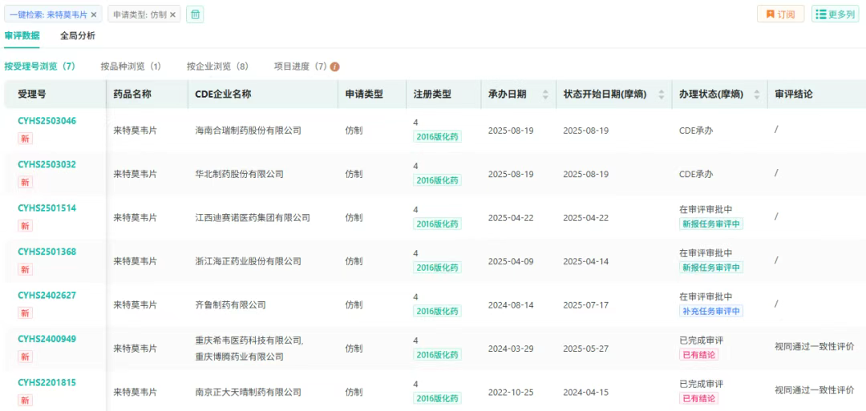The image size is (866, 411).
Task: Remove the 申请类型: 仿制 filter tag
Action: pyautogui.click(x=172, y=14)
